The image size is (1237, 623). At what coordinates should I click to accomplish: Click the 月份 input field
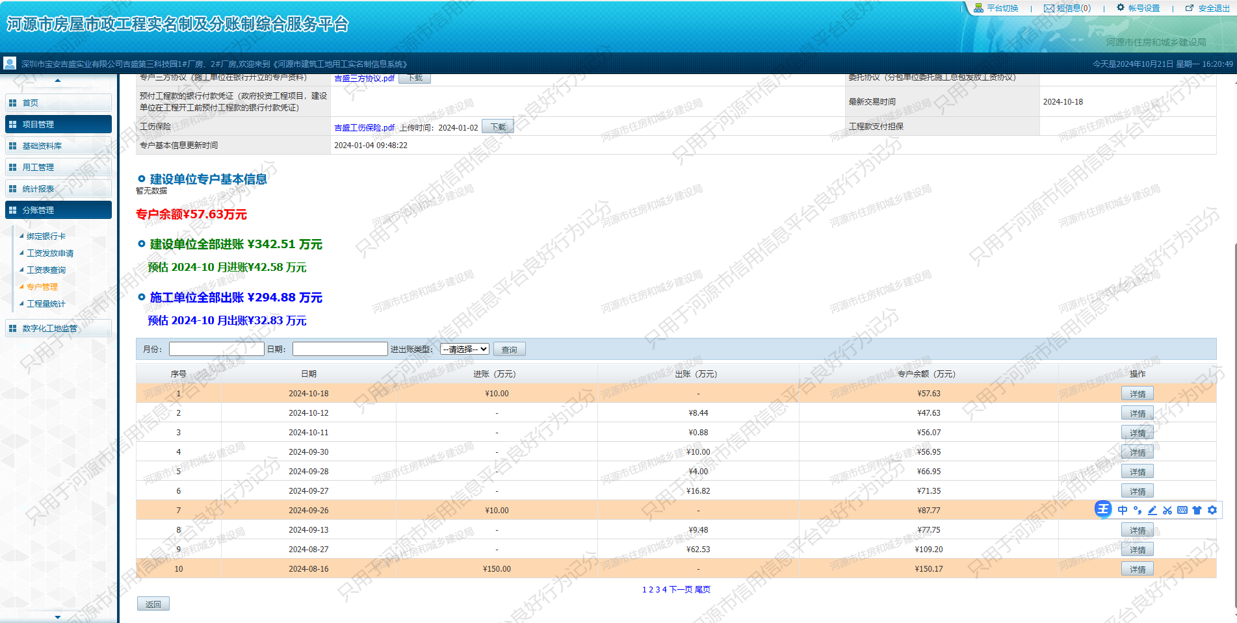click(216, 349)
